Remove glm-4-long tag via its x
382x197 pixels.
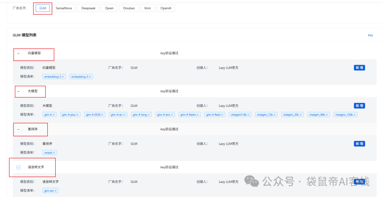[149, 115]
